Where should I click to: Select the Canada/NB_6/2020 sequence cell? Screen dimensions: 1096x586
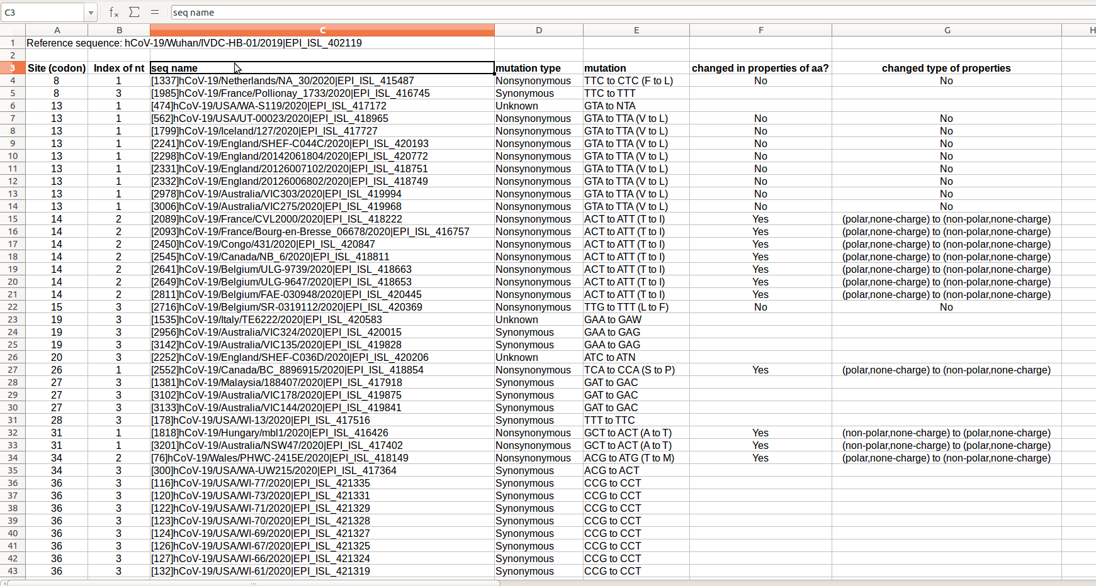pos(322,257)
